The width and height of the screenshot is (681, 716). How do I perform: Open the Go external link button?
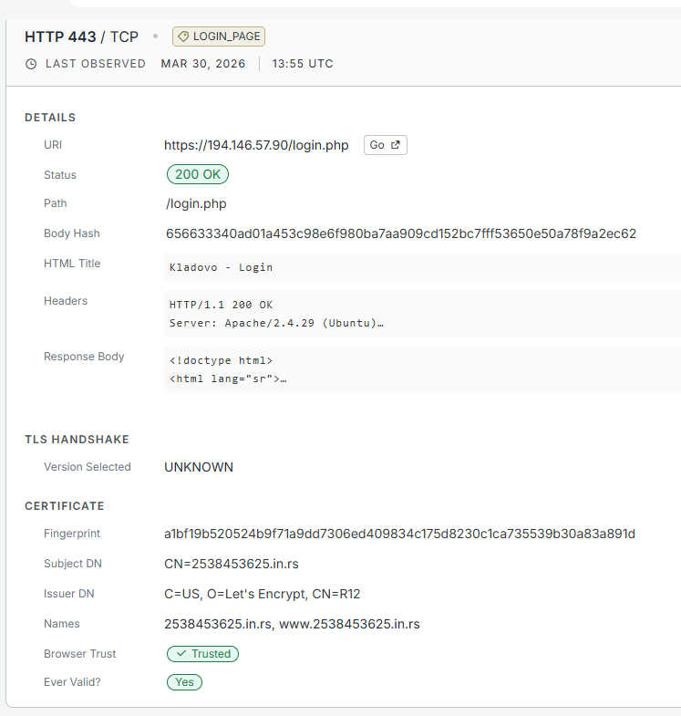(x=386, y=145)
